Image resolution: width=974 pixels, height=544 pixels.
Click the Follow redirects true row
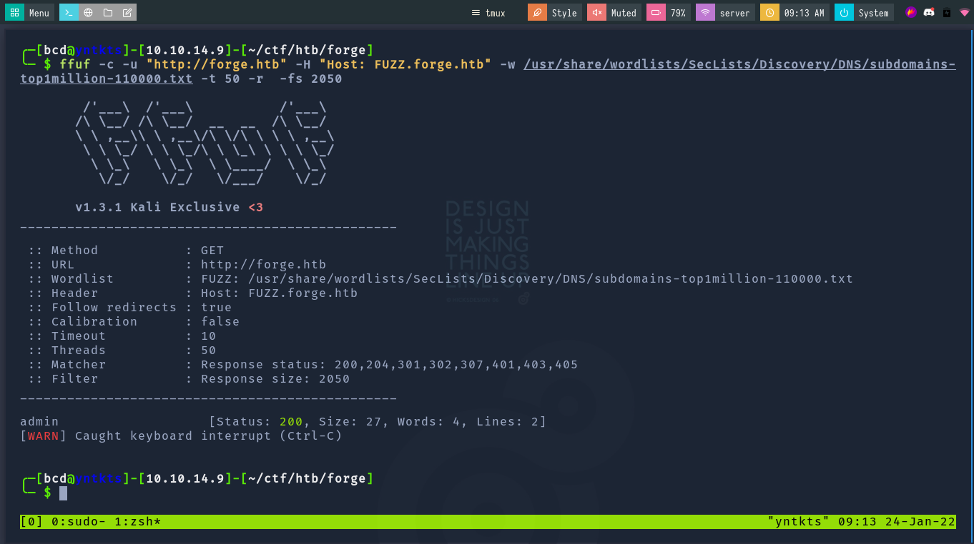[x=130, y=307]
